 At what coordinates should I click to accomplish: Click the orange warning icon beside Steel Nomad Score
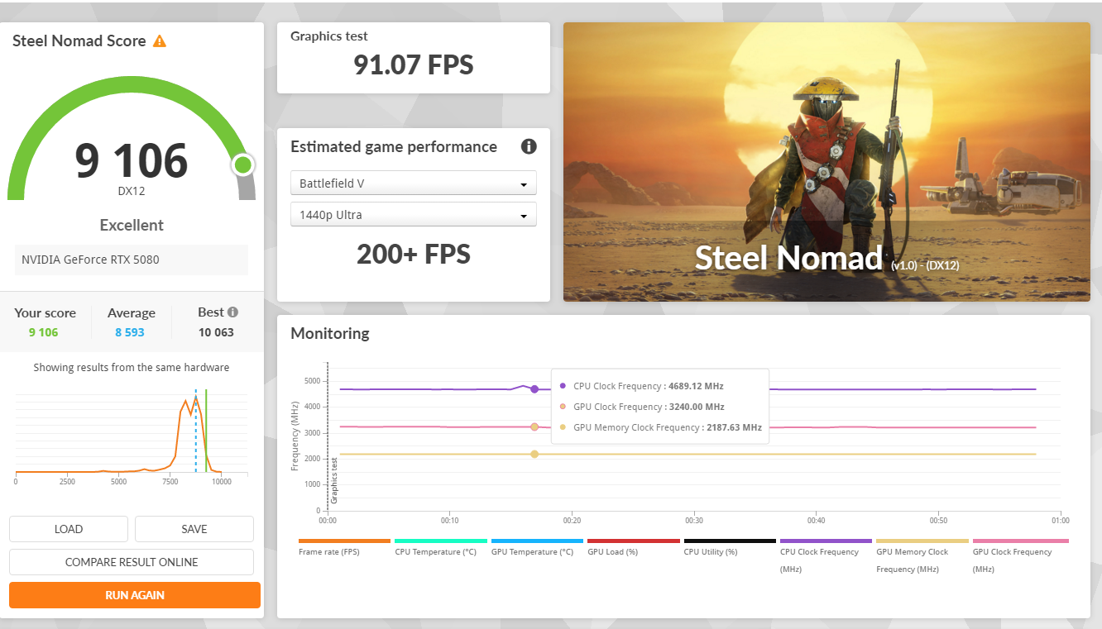pos(160,41)
